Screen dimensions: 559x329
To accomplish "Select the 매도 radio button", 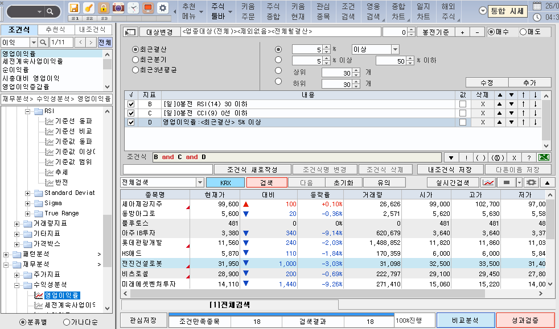I will (x=523, y=32).
